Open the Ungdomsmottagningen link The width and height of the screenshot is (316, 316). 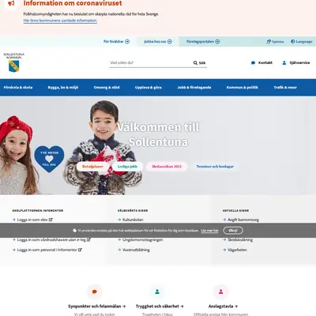click(x=142, y=240)
